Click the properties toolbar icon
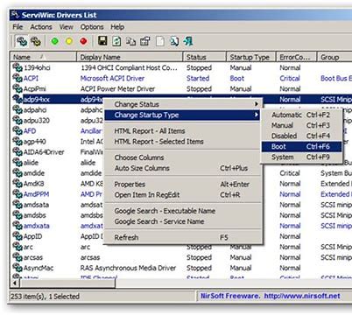Screen dimensions: 352x315 [145, 41]
